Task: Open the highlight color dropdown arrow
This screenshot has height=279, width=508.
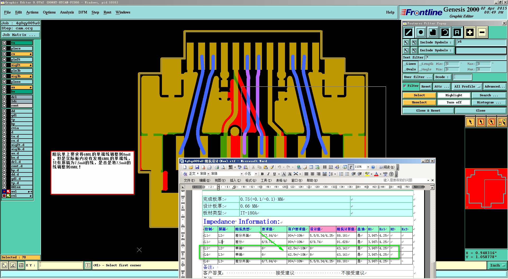Action: (x=371, y=174)
